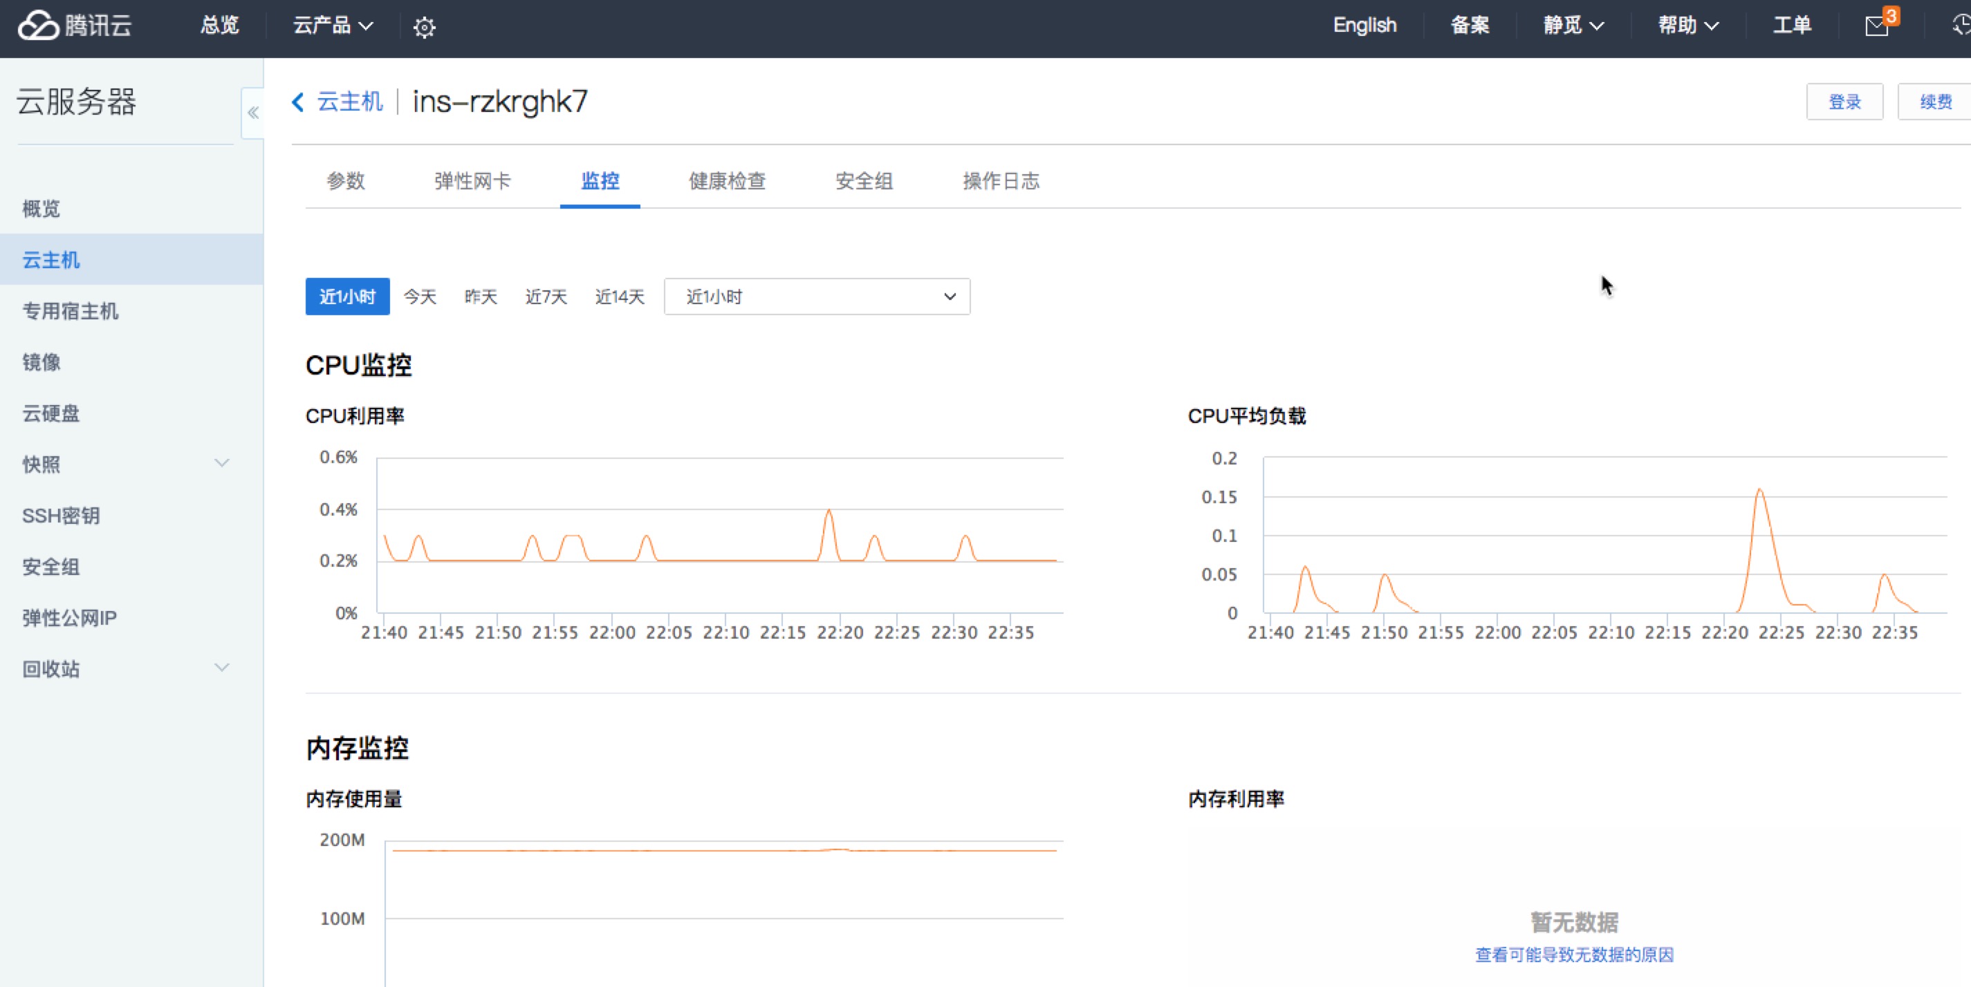Image resolution: width=1971 pixels, height=987 pixels.
Task: Open the 总览 overview menu item
Action: (x=220, y=26)
